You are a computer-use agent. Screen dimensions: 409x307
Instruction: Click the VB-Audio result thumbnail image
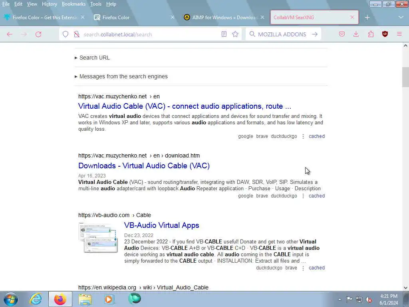click(x=98, y=237)
